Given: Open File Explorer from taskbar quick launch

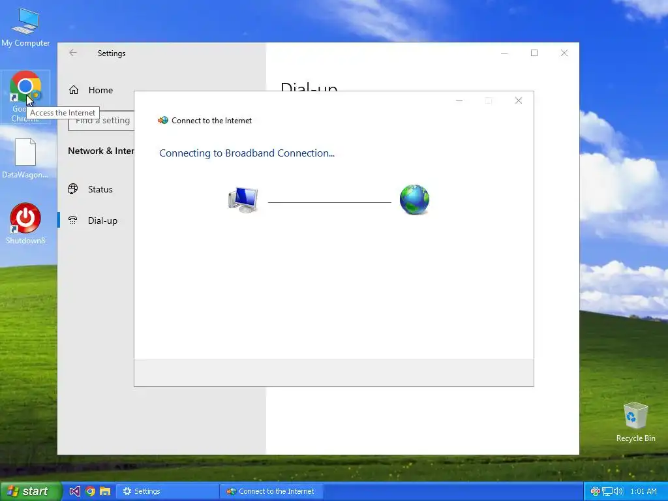Looking at the screenshot, I should (x=105, y=491).
